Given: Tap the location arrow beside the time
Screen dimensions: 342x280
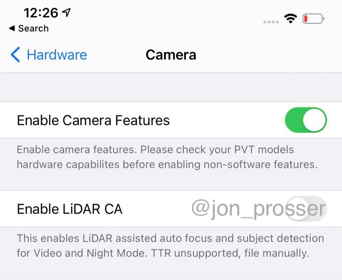Looking at the screenshot, I should tap(66, 13).
